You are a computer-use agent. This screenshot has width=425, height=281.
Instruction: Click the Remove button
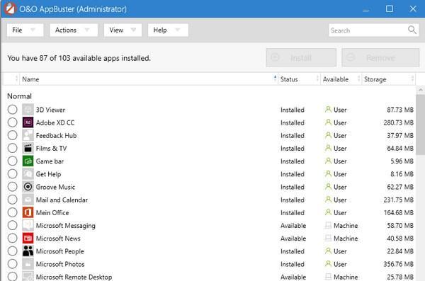tap(380, 57)
